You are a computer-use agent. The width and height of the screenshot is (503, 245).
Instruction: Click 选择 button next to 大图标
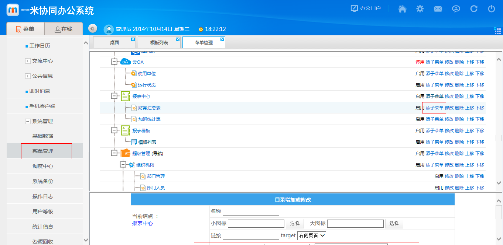(x=394, y=224)
